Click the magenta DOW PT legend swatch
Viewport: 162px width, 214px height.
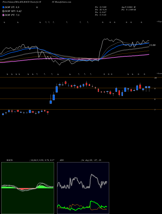click(3, 15)
